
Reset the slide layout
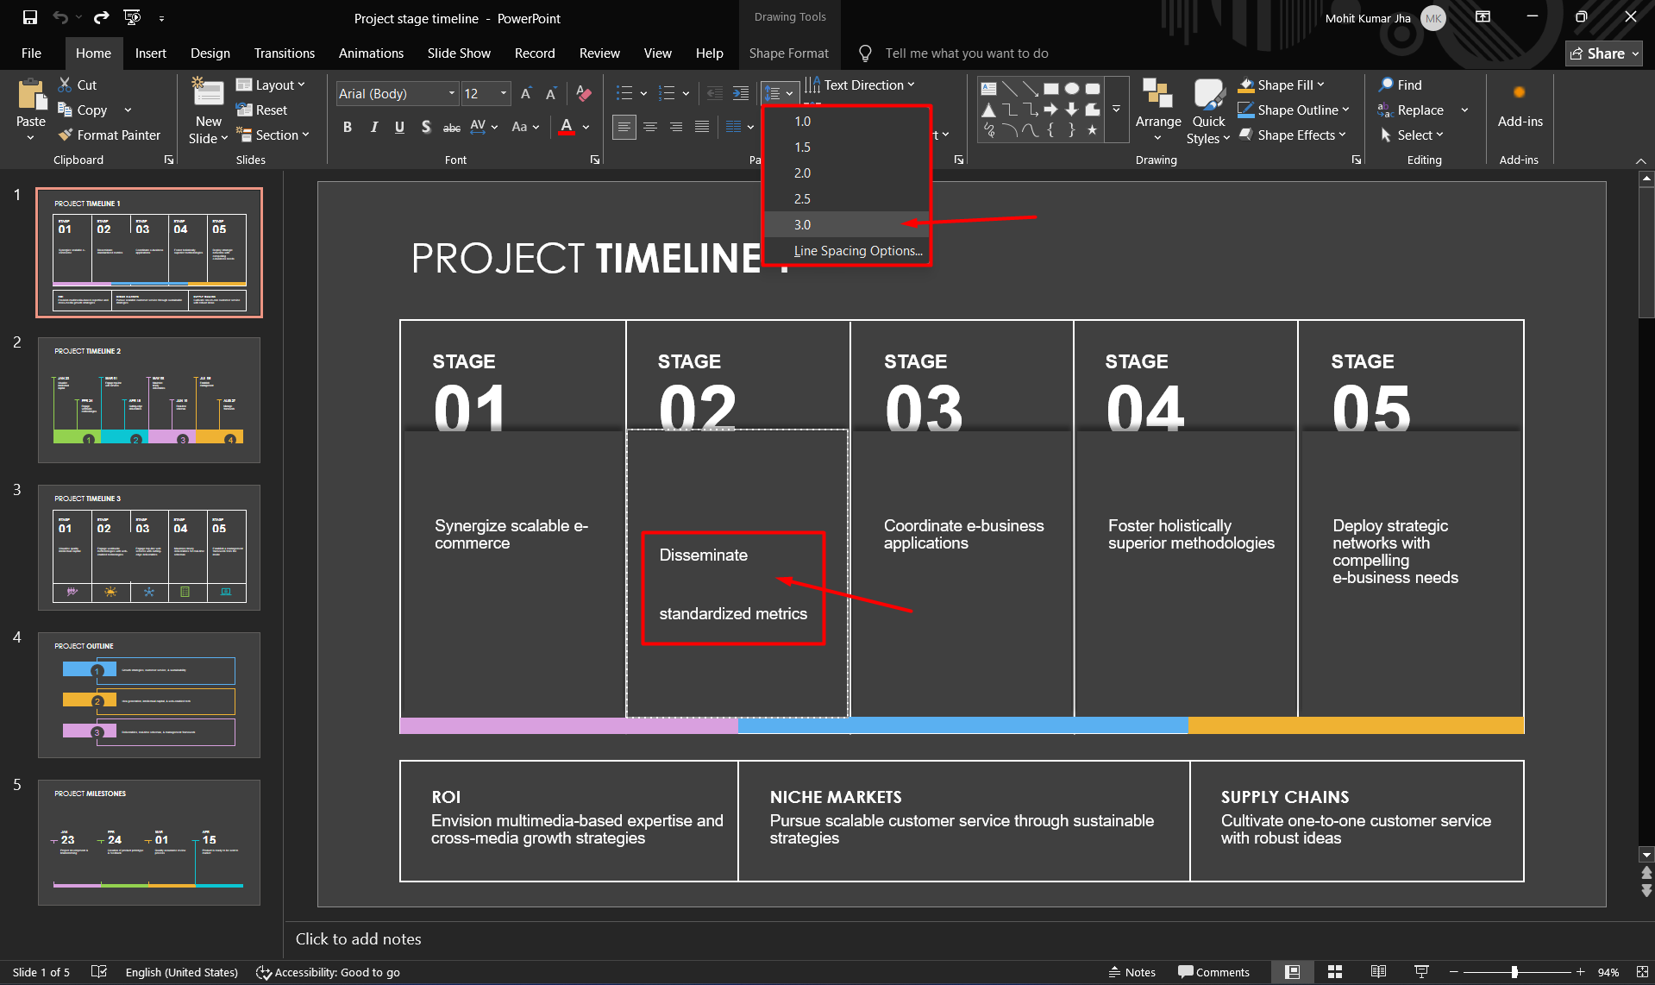(x=262, y=110)
